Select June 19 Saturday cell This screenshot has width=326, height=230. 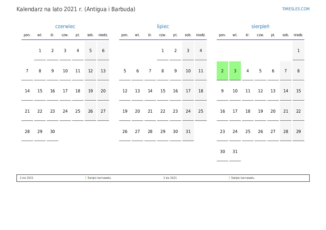90,91
